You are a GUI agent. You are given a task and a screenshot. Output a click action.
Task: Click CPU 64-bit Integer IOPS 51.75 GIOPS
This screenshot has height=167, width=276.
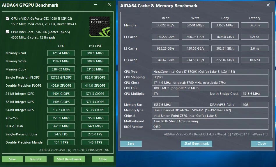coord(95,110)
